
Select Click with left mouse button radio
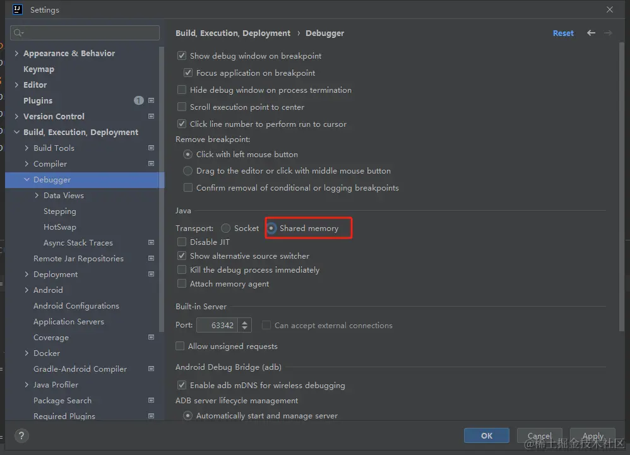187,154
